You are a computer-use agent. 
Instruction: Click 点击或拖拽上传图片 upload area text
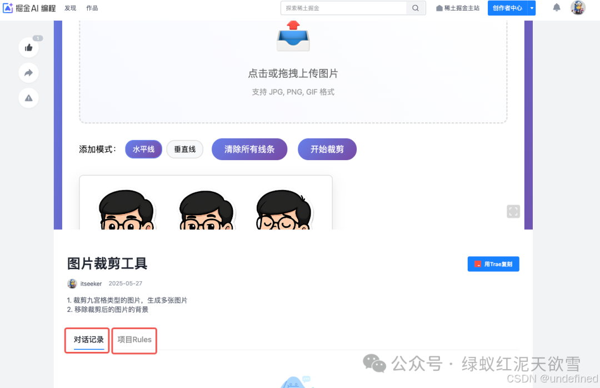(293, 73)
